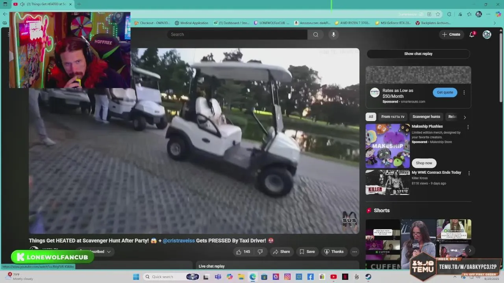
Task: Open Windows Start menu
Action: [136, 277]
